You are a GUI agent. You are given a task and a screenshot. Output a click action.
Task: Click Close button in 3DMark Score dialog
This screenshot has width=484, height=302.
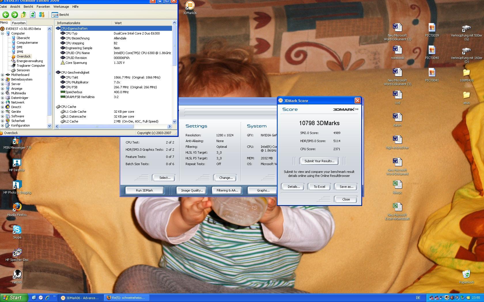coord(346,199)
